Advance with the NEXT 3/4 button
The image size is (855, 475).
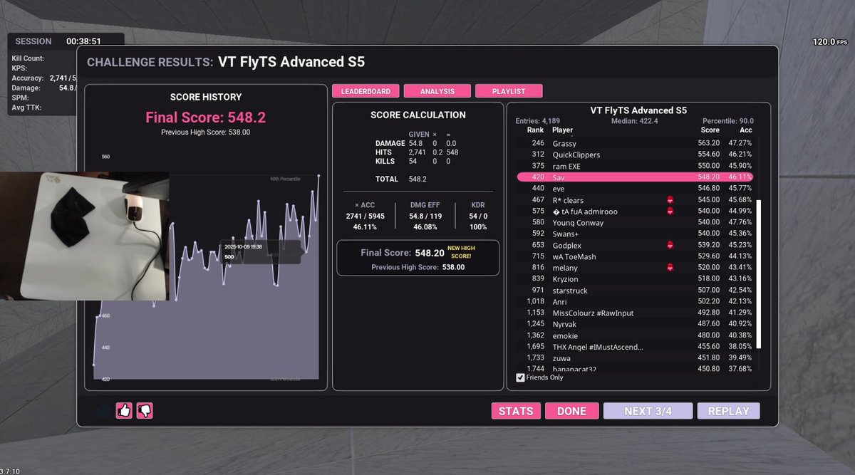pos(647,411)
